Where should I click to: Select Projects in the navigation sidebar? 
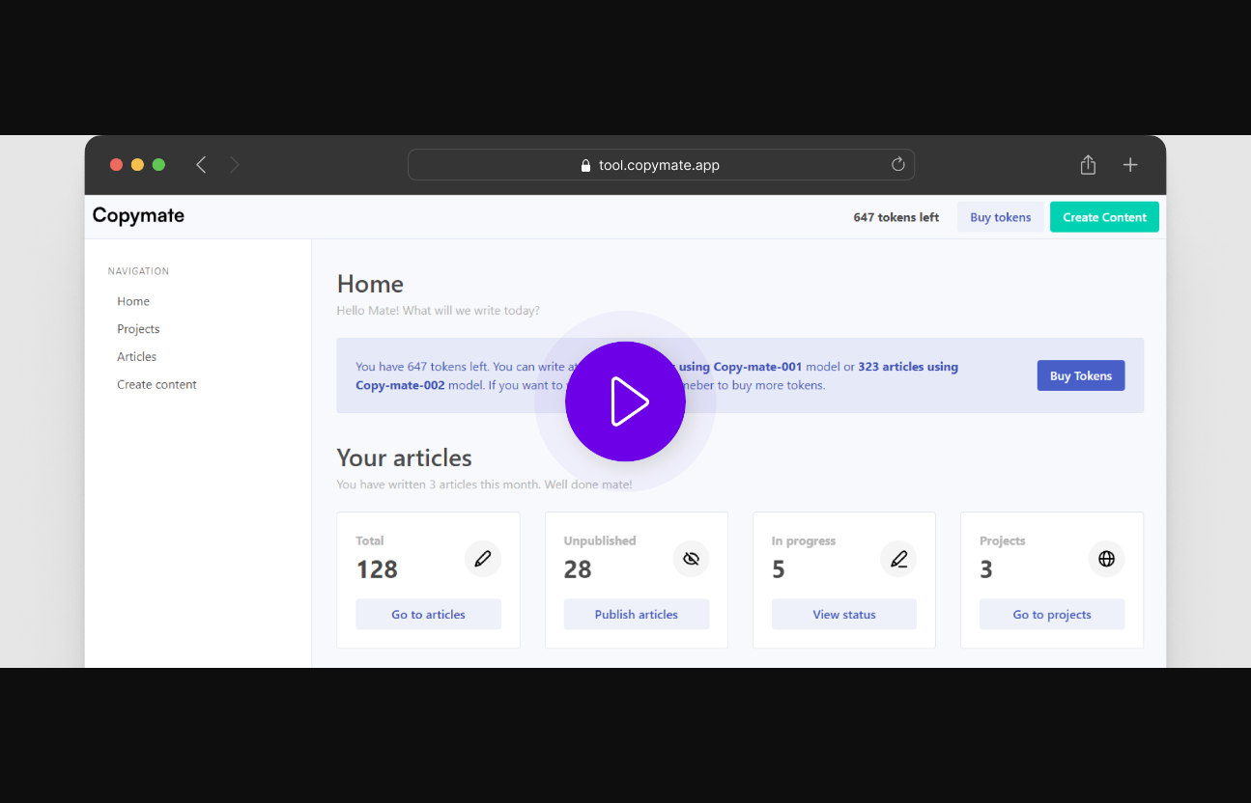tap(138, 329)
